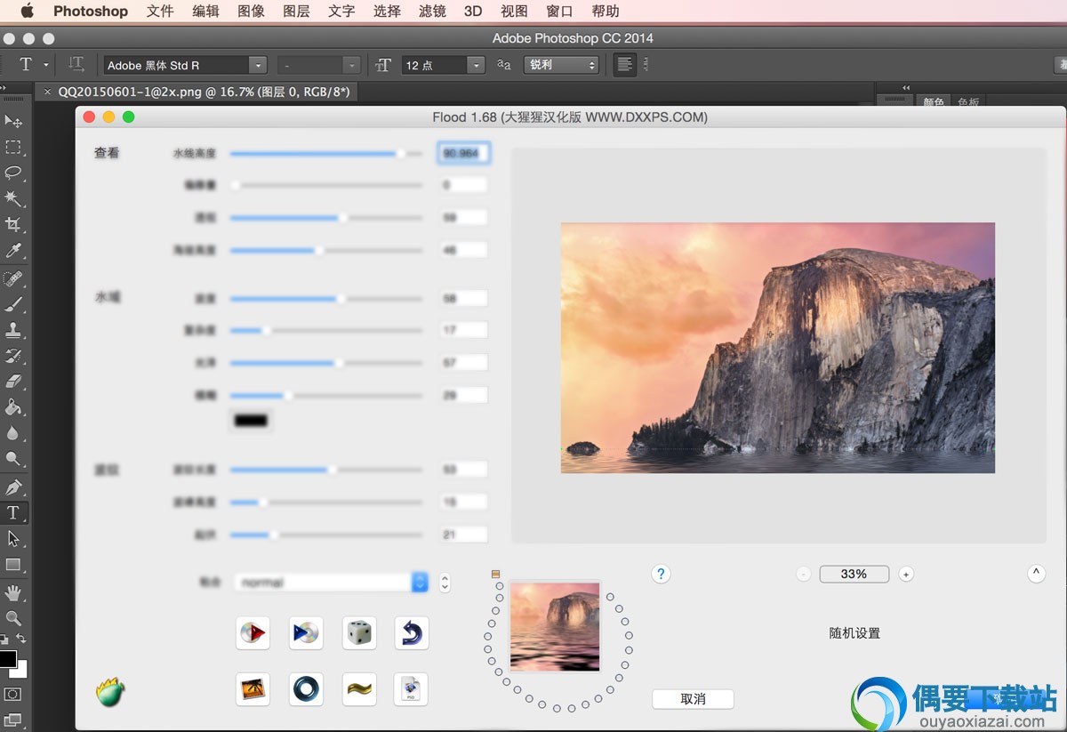1067x732 pixels.
Task: Select the Path Selection arrow tool
Action: [13, 539]
